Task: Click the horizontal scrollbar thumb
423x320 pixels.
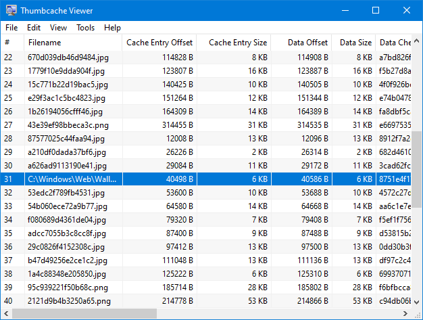Action: click(x=84, y=313)
